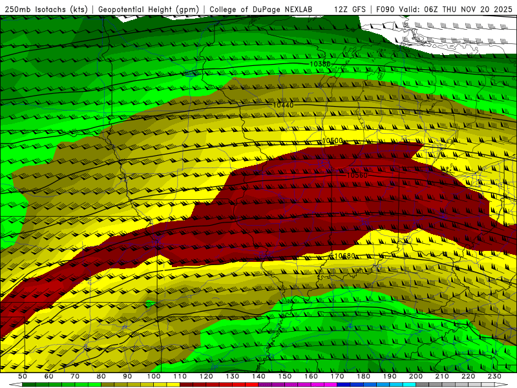Click the 130 knot legend value
This screenshot has width=517, height=388.
[x=232, y=376]
